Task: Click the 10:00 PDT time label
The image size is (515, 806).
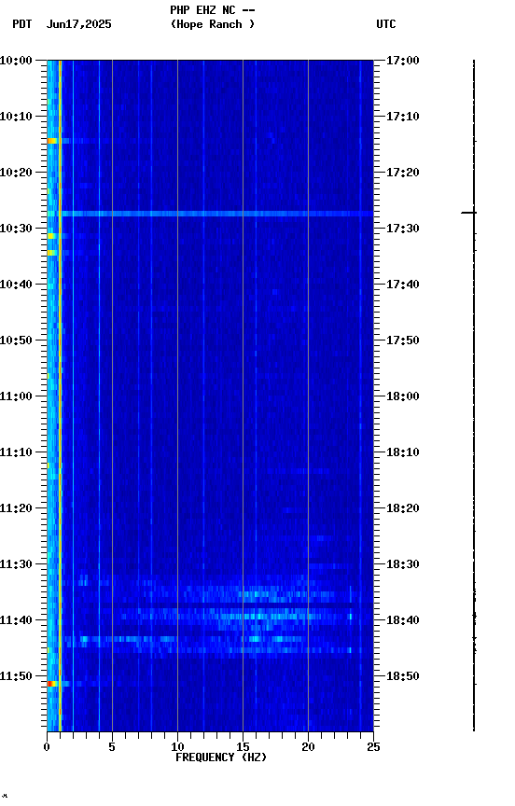Action: coord(16,61)
